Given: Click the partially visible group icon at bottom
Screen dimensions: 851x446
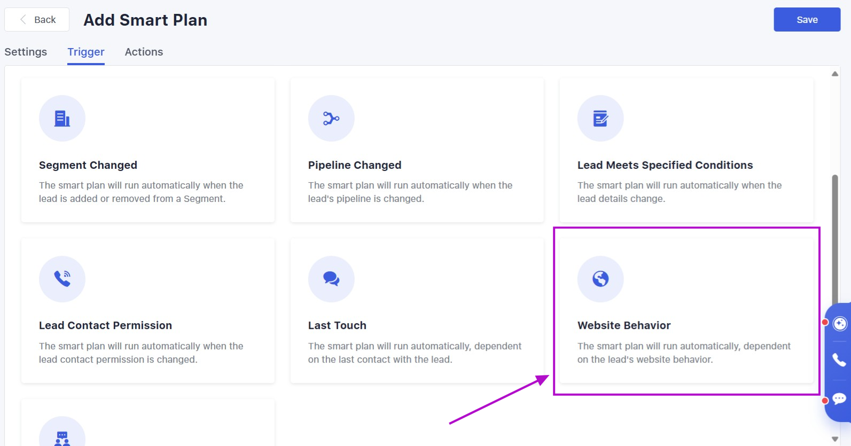Looking at the screenshot, I should point(62,437).
